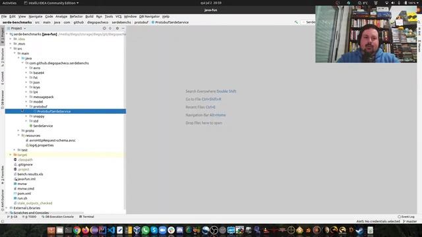The width and height of the screenshot is (422, 237).
Task: Open the Refactor menu
Action: click(x=76, y=16)
